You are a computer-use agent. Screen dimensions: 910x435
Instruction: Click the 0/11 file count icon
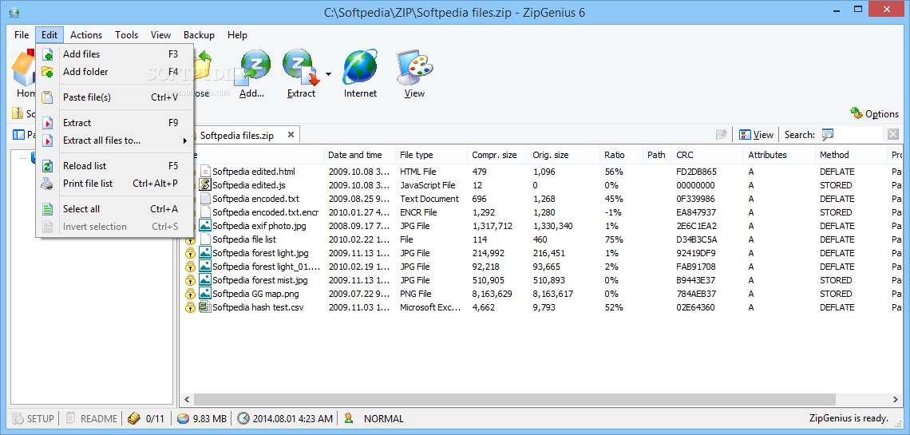[x=134, y=418]
